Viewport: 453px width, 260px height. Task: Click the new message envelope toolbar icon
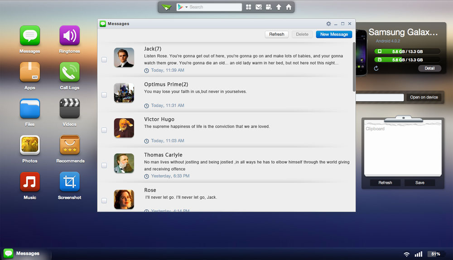(x=259, y=7)
